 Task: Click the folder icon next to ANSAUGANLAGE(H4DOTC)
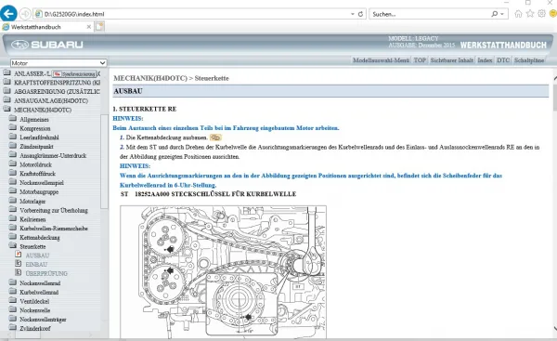pyautogui.click(x=7, y=100)
